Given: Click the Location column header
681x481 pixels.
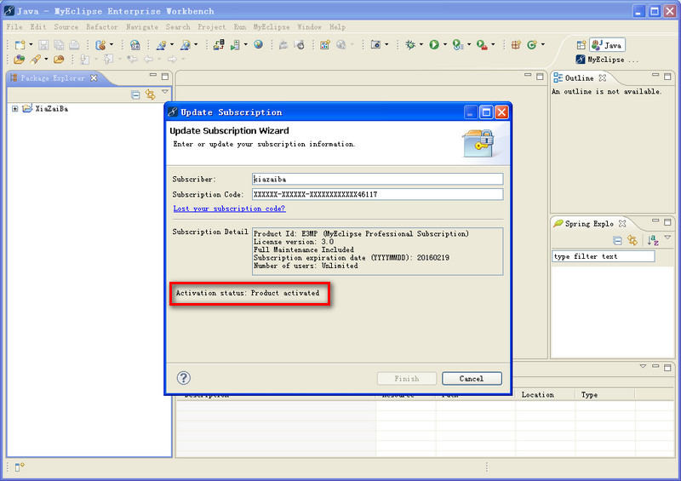Looking at the screenshot, I should pos(545,394).
